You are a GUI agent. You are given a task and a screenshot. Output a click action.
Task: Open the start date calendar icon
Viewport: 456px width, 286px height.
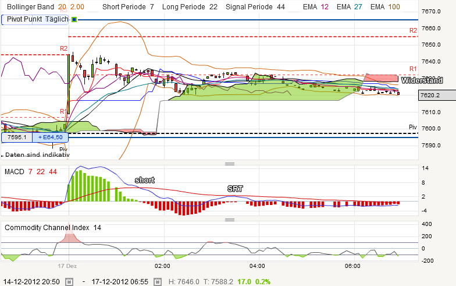69,282
